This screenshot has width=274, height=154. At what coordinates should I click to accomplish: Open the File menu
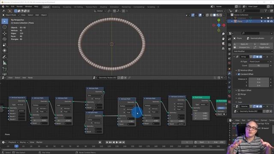7,7
